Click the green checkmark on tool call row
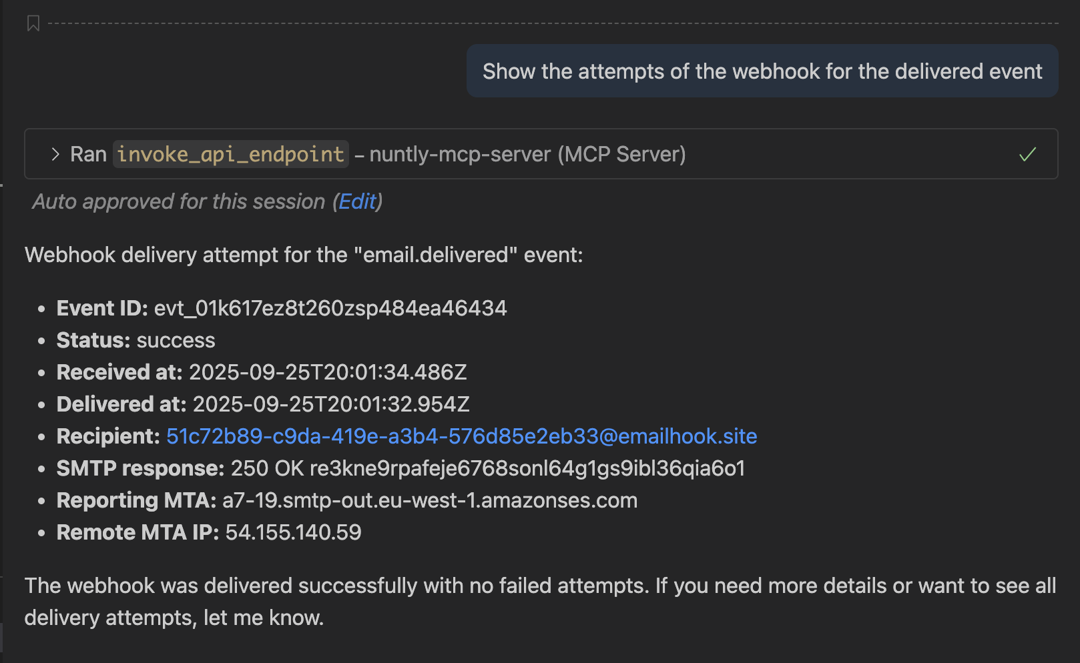This screenshot has width=1080, height=663. [x=1027, y=154]
